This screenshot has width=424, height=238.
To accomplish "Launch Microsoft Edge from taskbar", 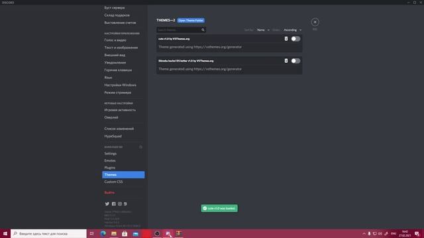I will point(103,233).
